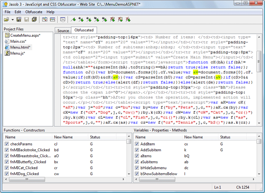
Task: Click the save all files icon
Action: [34, 20]
